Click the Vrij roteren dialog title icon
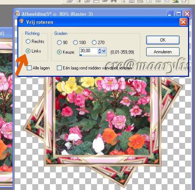195x190 pixels. [x=22, y=21]
